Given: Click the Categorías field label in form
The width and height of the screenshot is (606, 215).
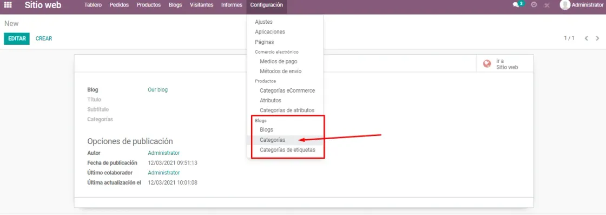Looking at the screenshot, I should (x=100, y=119).
